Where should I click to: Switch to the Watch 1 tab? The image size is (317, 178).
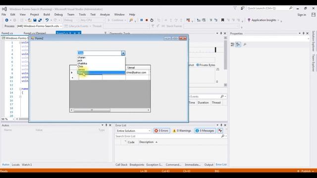tap(27, 165)
